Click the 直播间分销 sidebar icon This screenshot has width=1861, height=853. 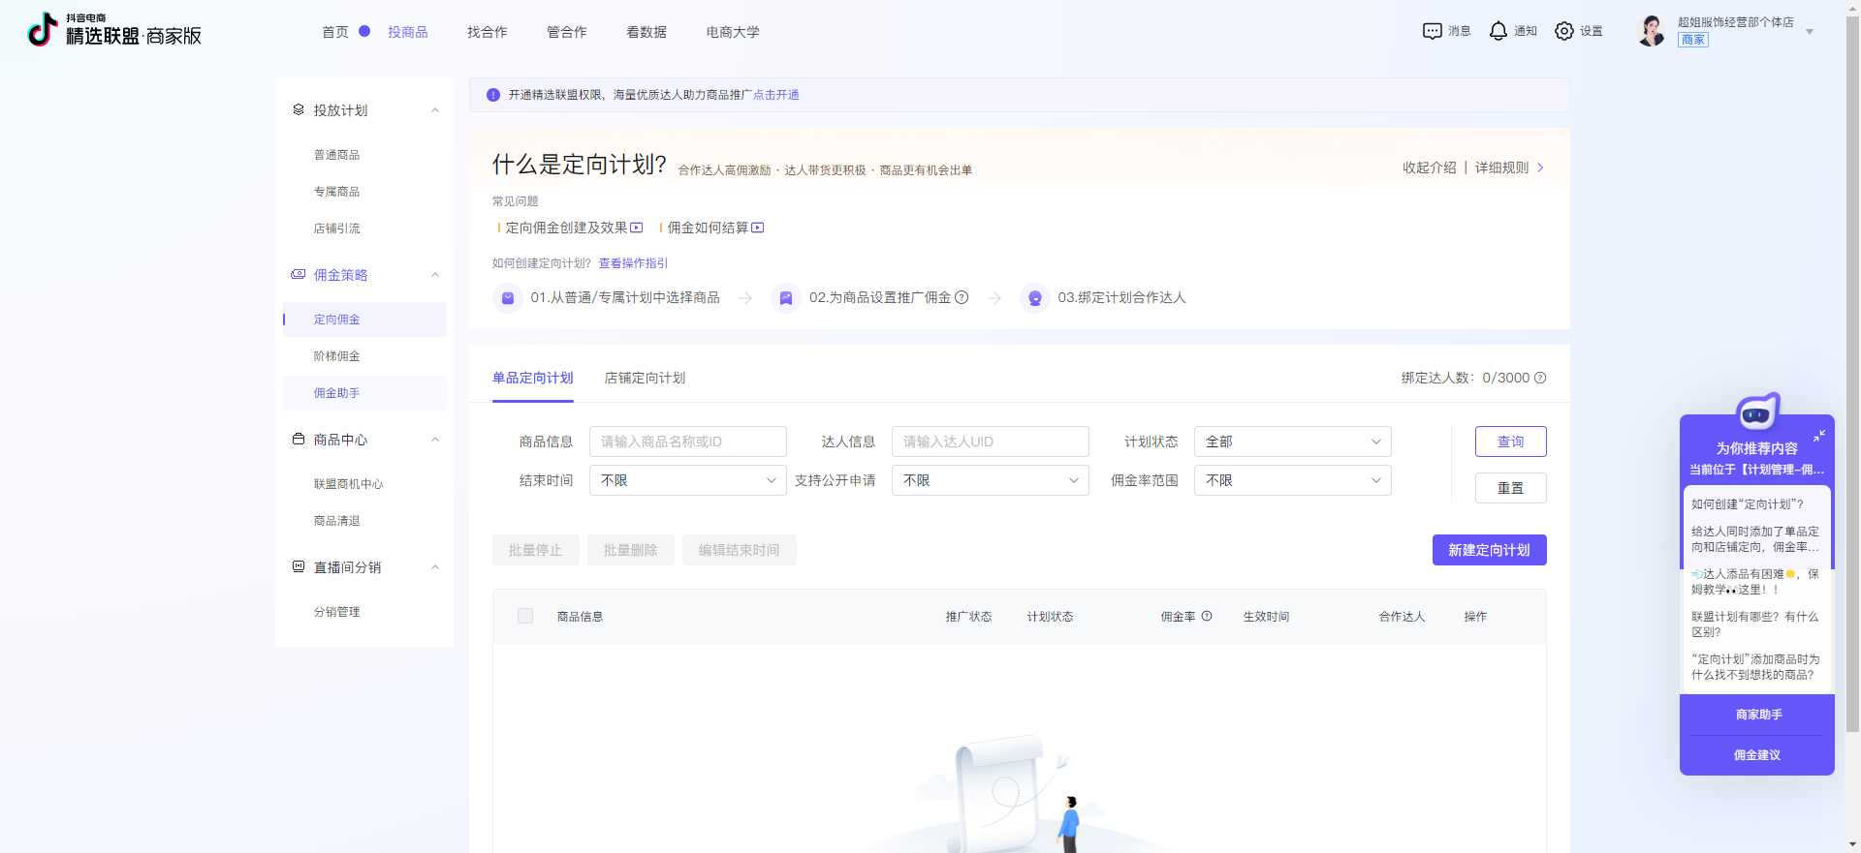299,567
